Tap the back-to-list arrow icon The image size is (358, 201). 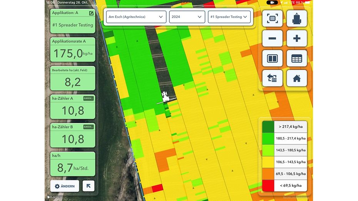[x=272, y=78]
